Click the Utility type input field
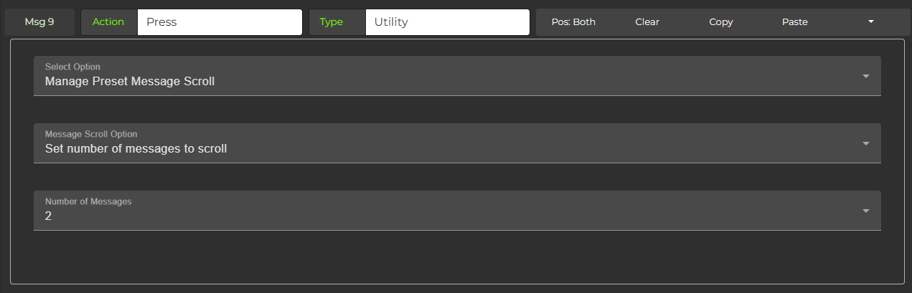The image size is (912, 293). pyautogui.click(x=447, y=22)
